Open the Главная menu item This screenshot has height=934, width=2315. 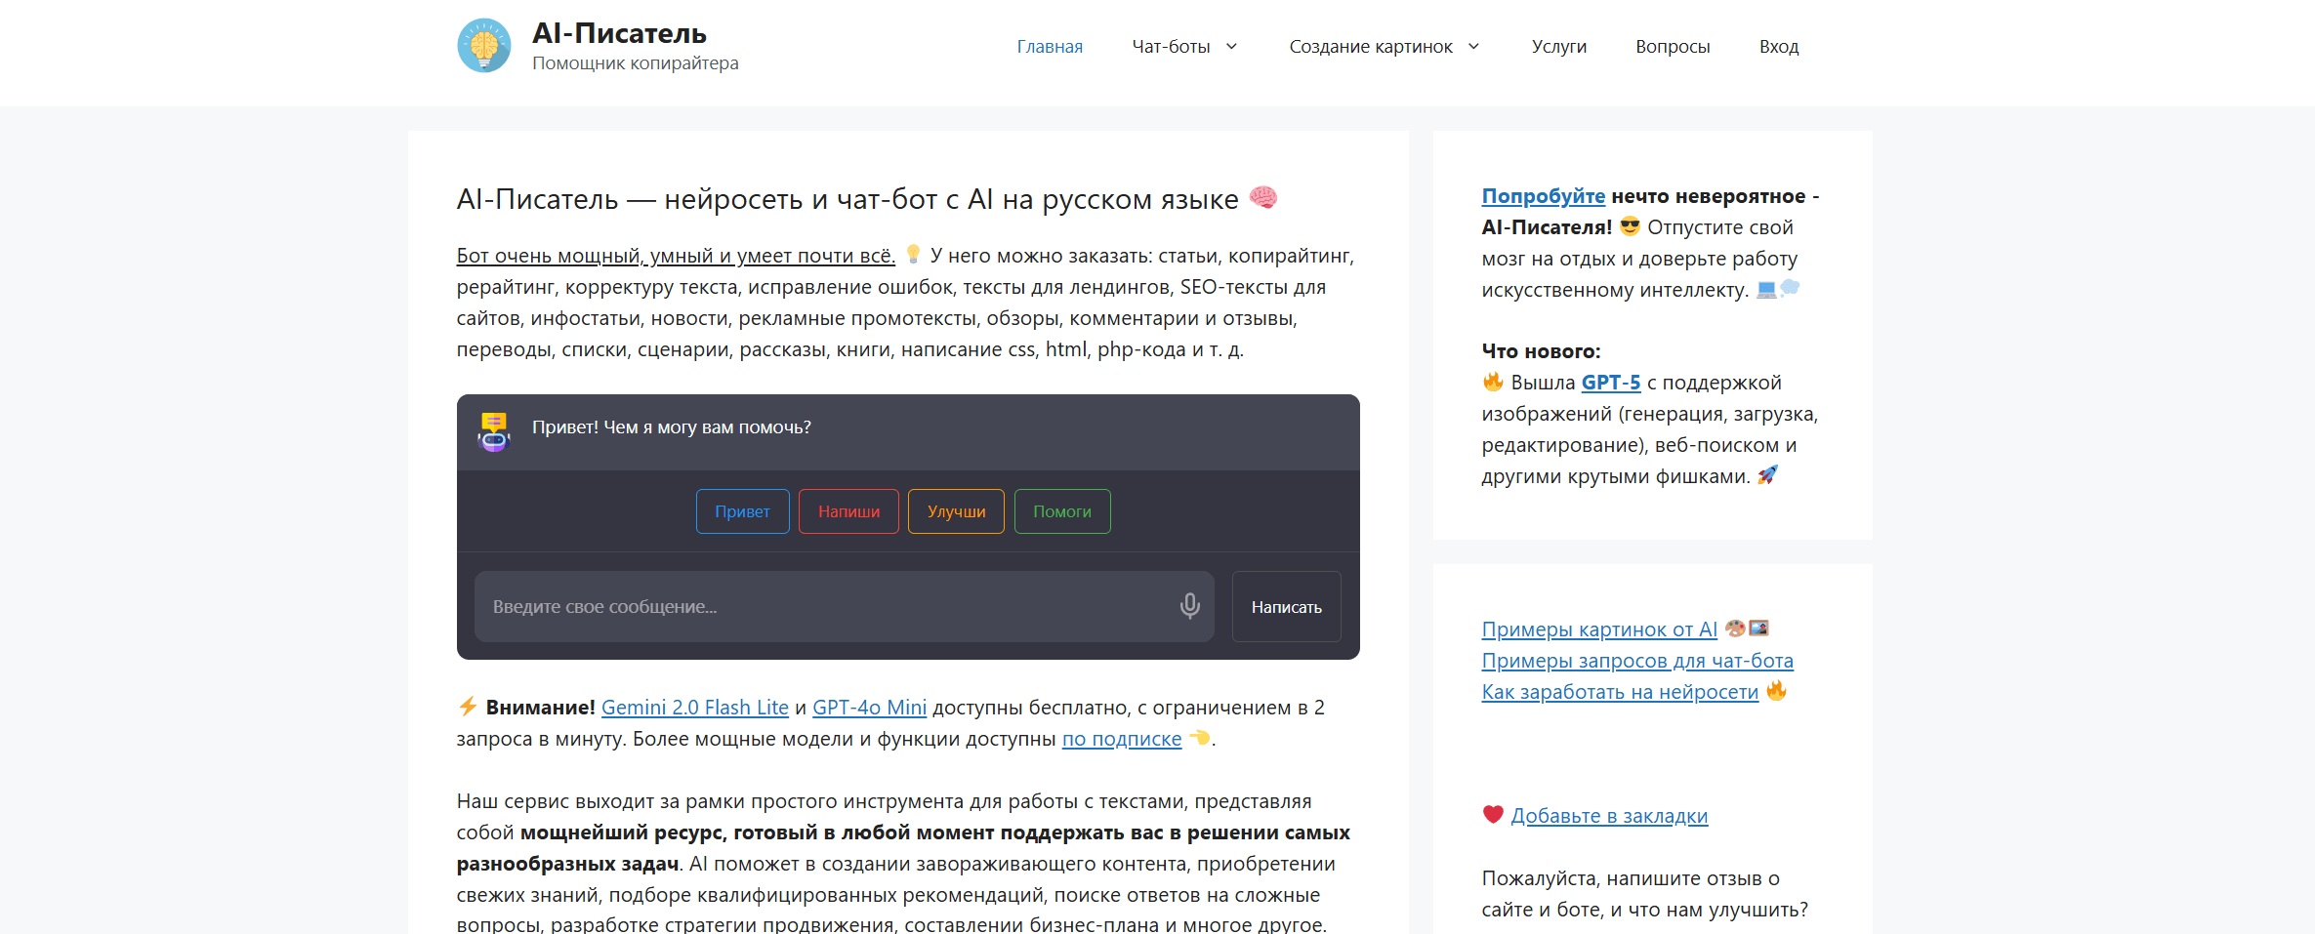1050,47
